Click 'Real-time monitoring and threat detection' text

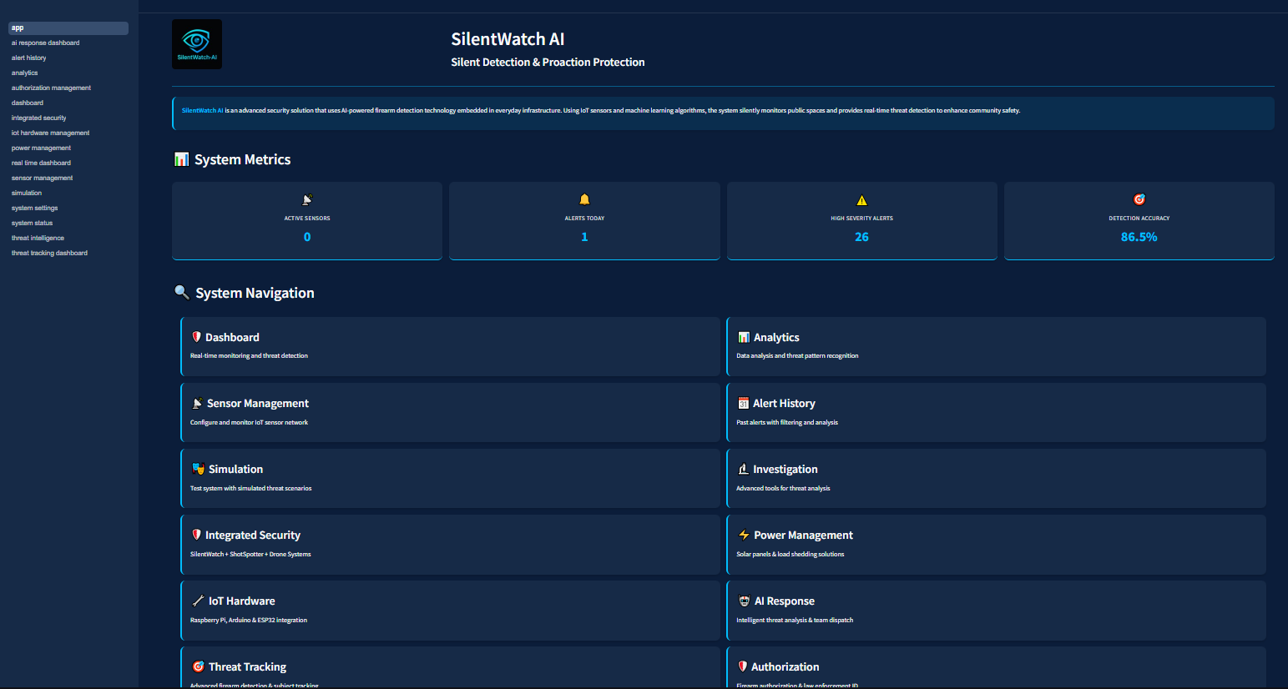249,356
